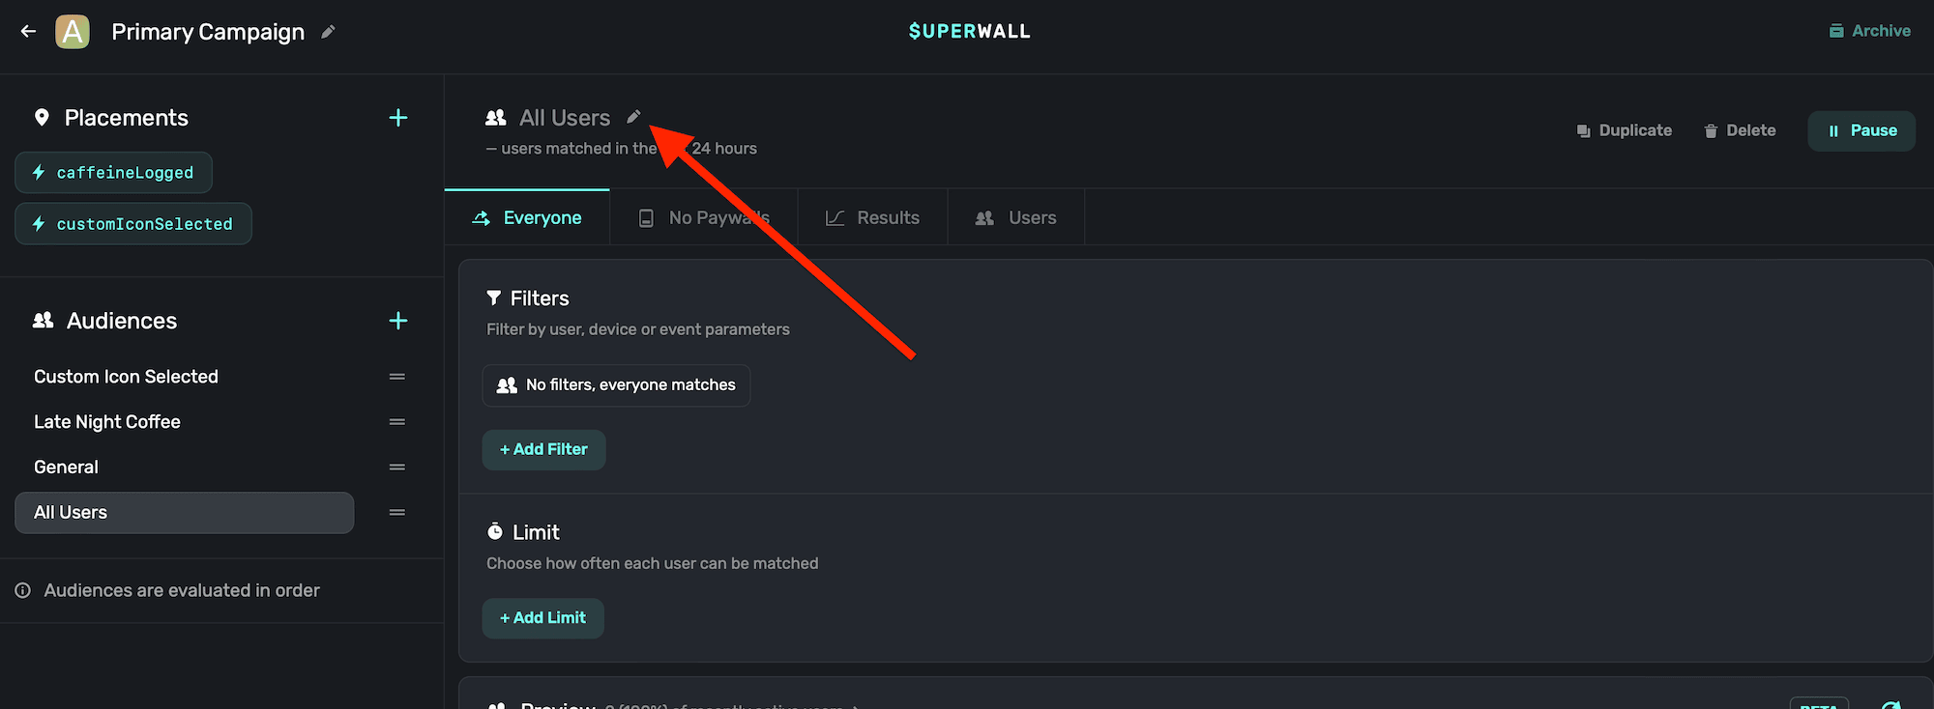The height and width of the screenshot is (709, 1934).
Task: Click drag handle for Late Night Coffee
Action: coord(396,422)
